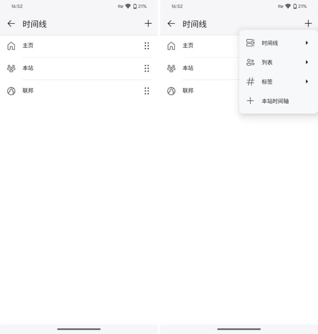Click the back arrow at top left
Screen dimensions: 318x334
point(11,24)
